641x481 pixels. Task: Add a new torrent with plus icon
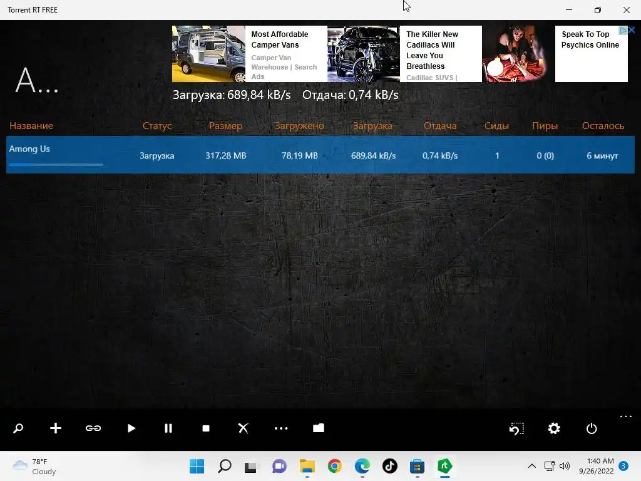[x=56, y=428]
